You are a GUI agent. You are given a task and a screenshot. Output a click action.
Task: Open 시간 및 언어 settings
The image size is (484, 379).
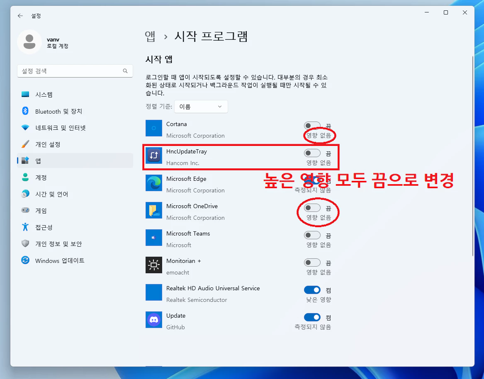tap(75, 194)
